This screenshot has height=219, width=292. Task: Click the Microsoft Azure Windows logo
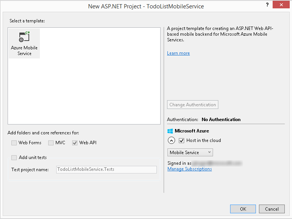(170, 131)
